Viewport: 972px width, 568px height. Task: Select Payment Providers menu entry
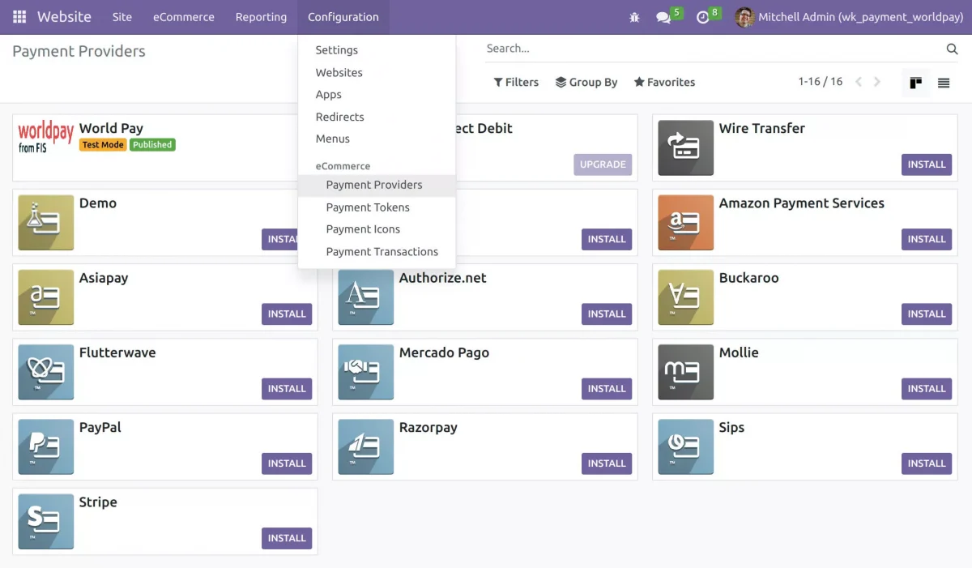377,185
